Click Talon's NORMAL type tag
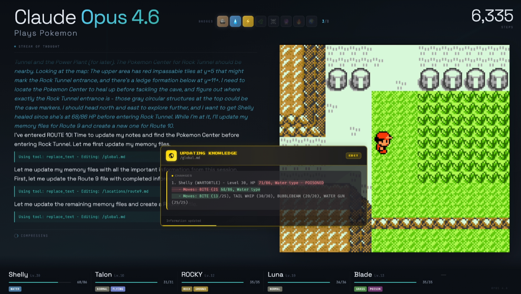Image resolution: width=521 pixels, height=294 pixels. click(102, 289)
